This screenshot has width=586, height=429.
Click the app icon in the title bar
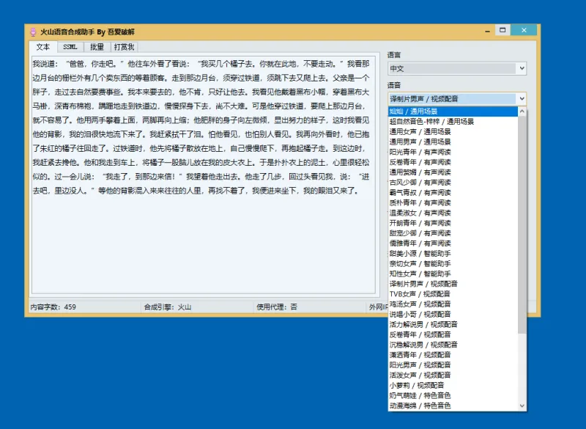click(x=32, y=31)
